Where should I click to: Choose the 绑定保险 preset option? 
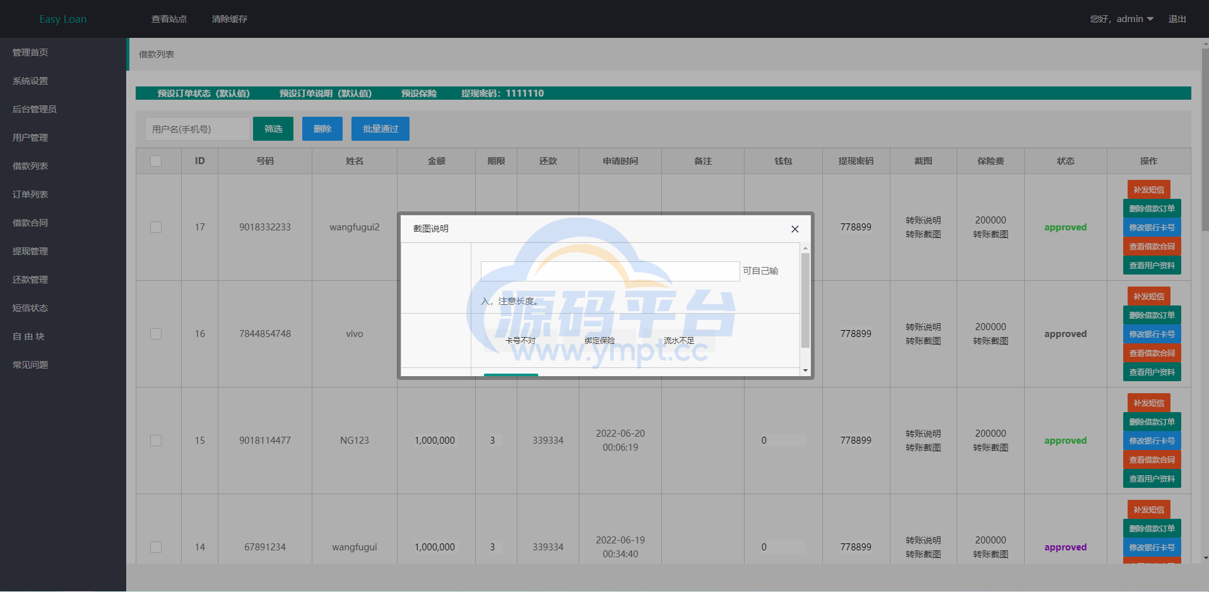[599, 341]
